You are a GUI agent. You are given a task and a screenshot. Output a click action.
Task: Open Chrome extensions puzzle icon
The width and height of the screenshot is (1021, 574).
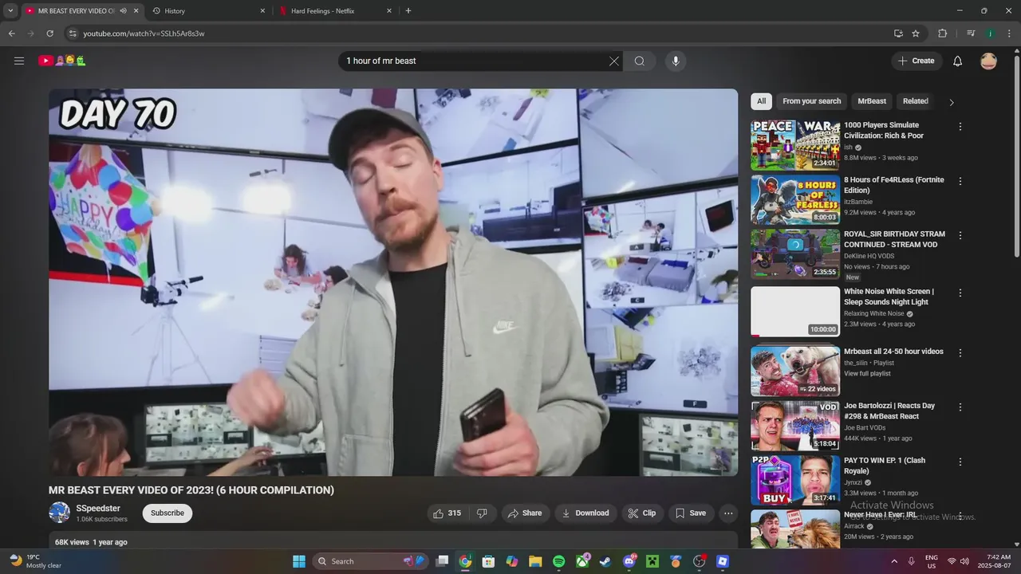click(942, 33)
